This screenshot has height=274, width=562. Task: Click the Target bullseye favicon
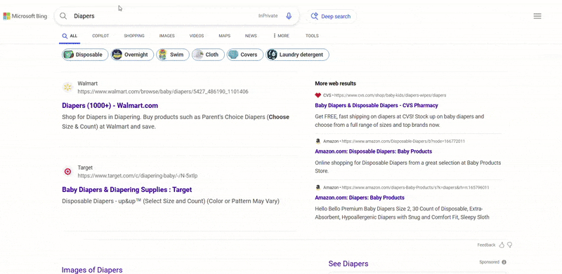click(x=67, y=172)
